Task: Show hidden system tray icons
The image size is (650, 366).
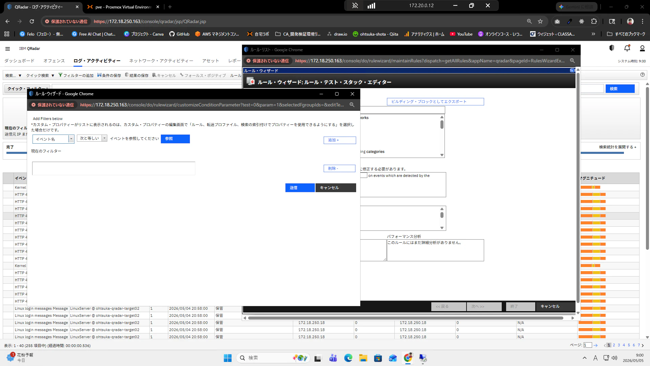Action: (x=585, y=358)
